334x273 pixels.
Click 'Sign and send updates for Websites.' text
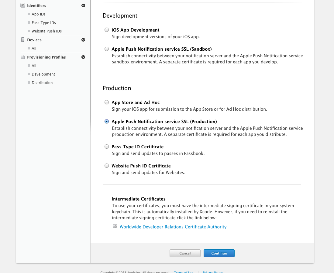[149, 172]
